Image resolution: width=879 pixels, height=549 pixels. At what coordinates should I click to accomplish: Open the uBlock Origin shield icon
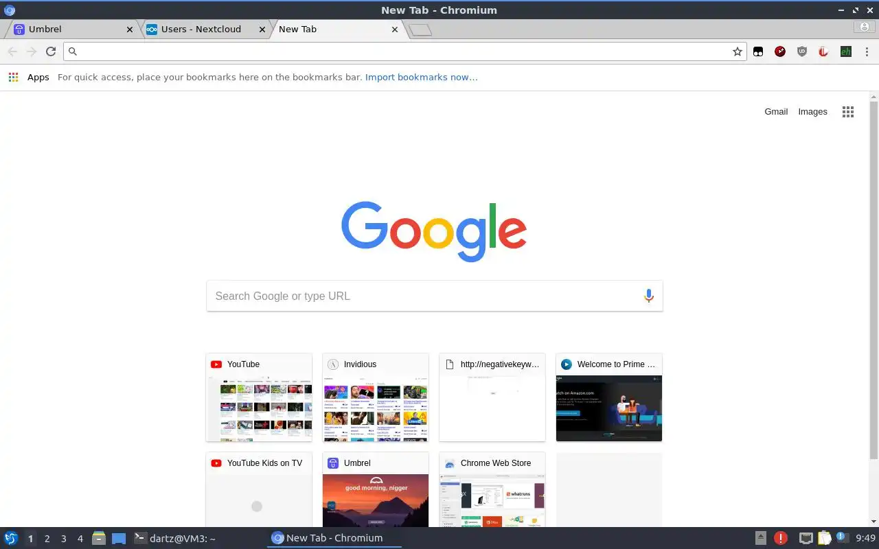[802, 51]
